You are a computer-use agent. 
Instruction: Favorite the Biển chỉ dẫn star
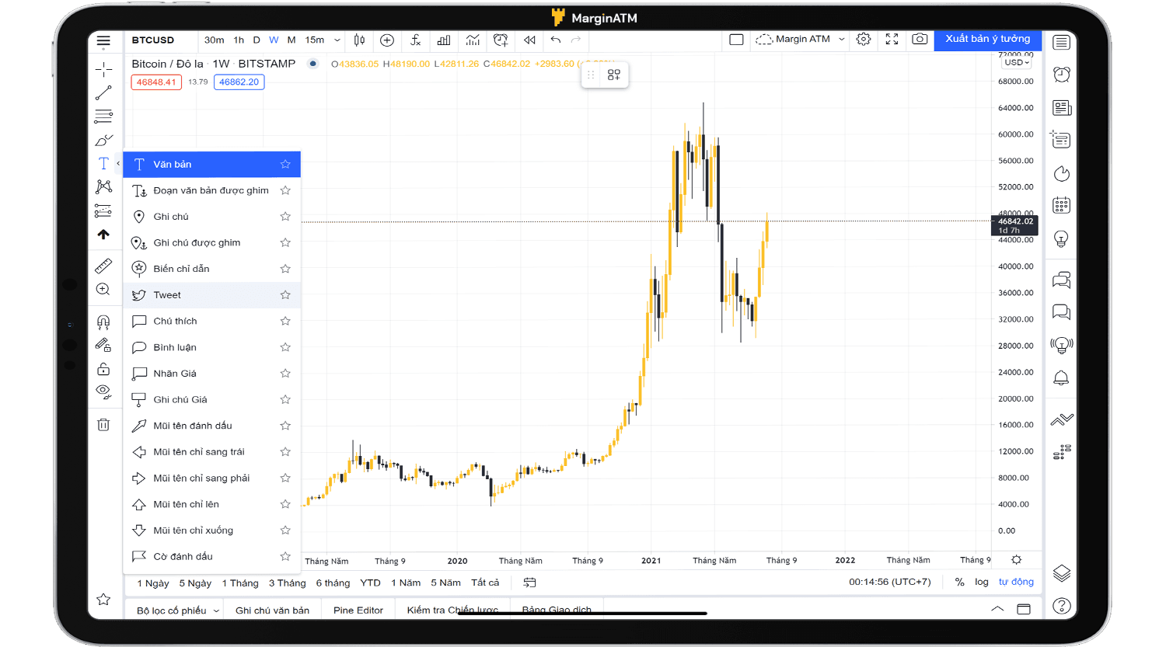(285, 269)
